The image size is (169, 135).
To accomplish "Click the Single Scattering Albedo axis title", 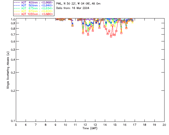I will [8, 70].
